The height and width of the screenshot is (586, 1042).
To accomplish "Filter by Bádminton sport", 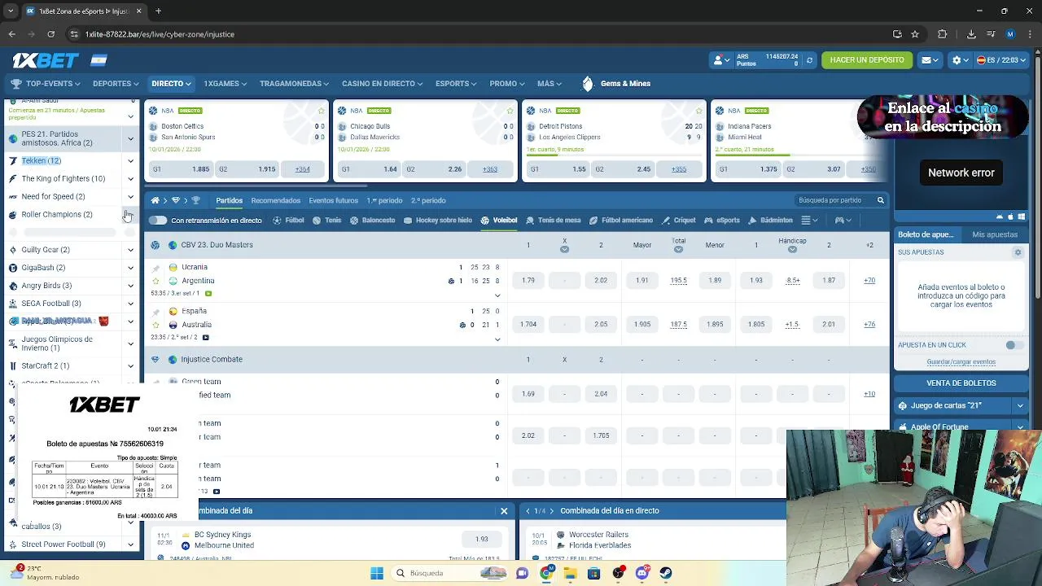I will [771, 220].
